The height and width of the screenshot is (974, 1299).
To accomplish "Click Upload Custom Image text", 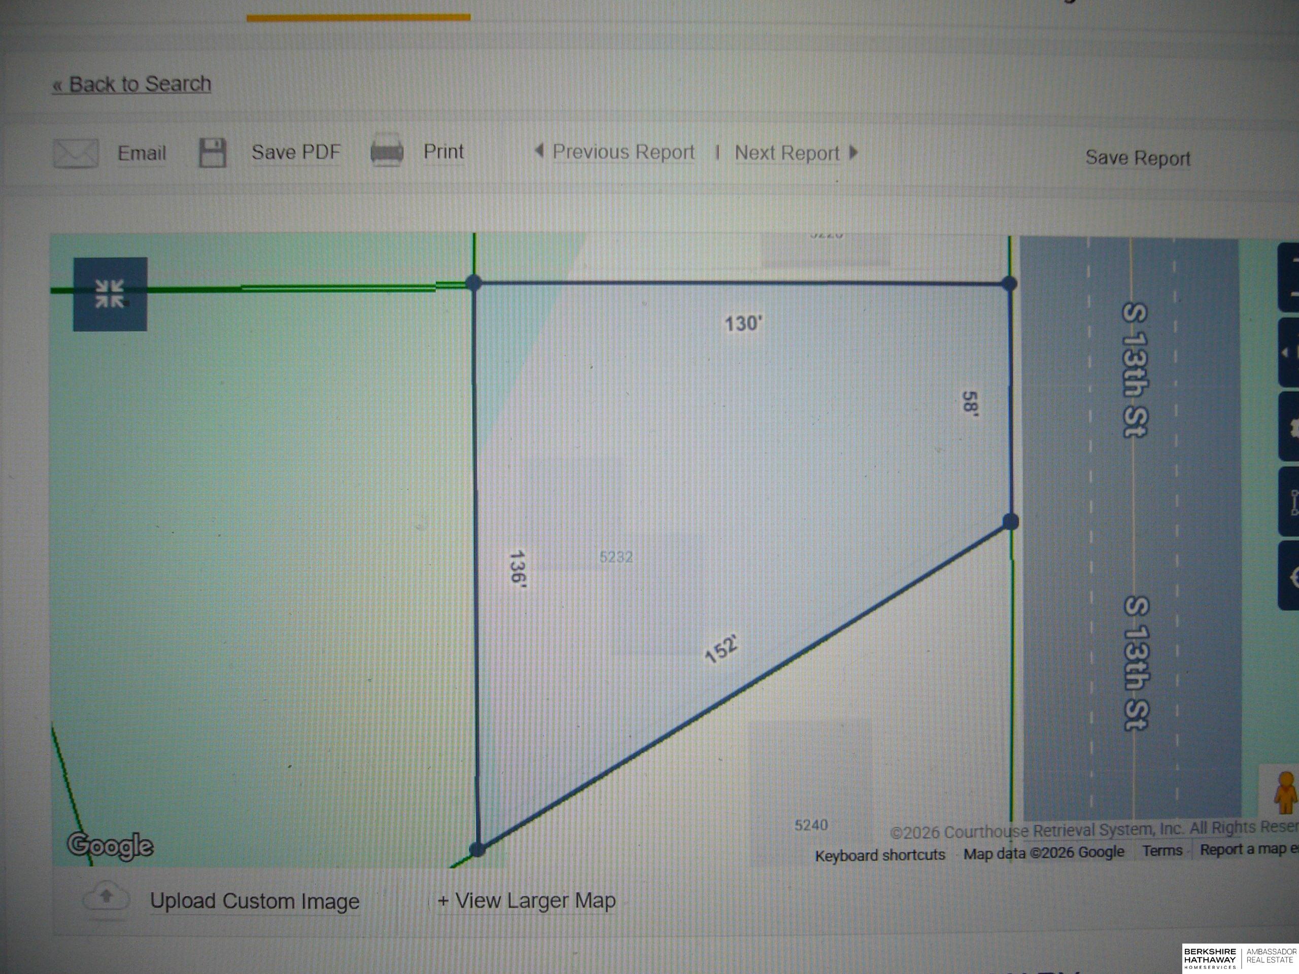I will pos(254,900).
